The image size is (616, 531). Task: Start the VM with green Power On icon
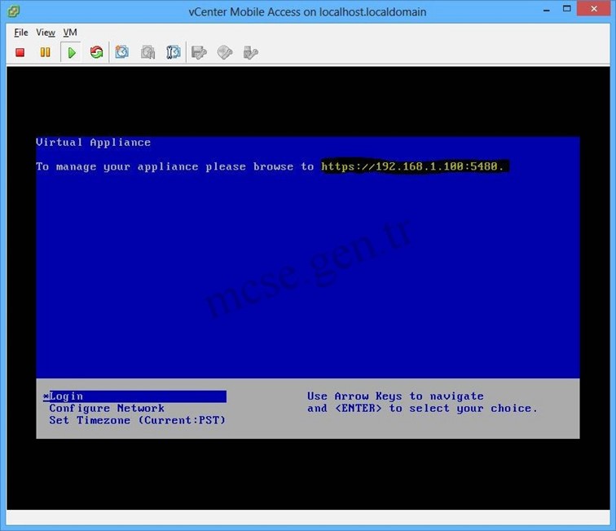[x=71, y=52]
